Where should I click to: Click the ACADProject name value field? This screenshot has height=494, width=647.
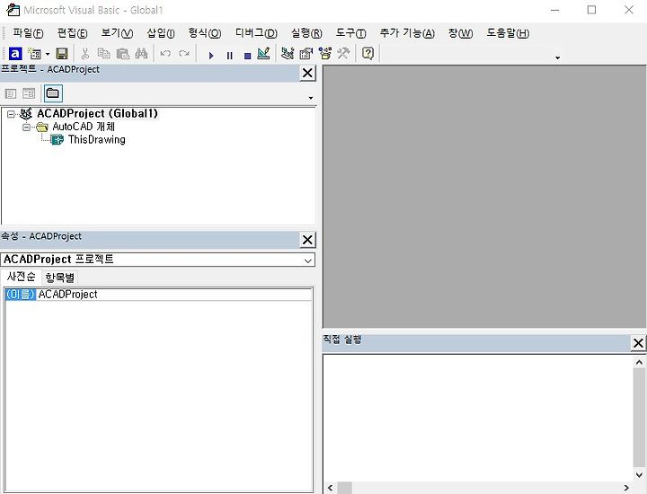(x=174, y=294)
